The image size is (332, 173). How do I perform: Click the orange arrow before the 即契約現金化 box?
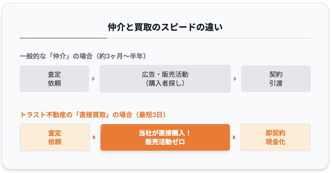(x=234, y=137)
